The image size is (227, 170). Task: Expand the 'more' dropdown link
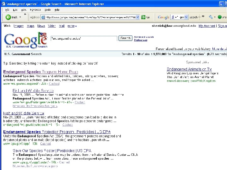[72, 26]
